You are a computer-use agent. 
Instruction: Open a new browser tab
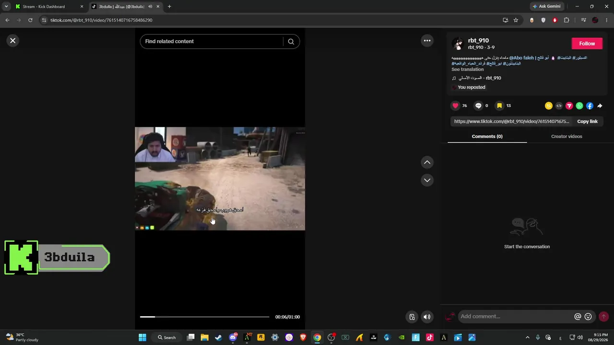coord(169,7)
